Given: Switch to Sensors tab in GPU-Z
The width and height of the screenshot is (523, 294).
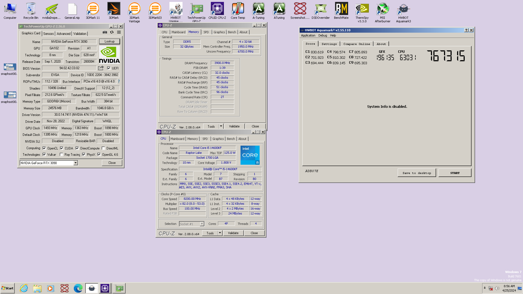Looking at the screenshot, I should 48,34.
